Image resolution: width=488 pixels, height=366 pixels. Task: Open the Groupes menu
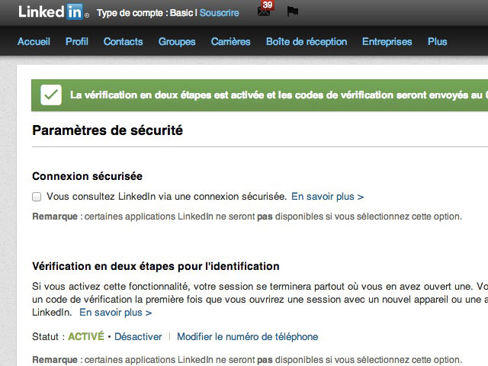[177, 42]
